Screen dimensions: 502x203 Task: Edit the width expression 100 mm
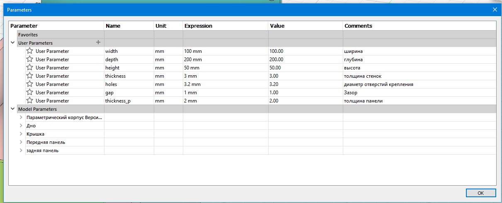tap(226, 51)
